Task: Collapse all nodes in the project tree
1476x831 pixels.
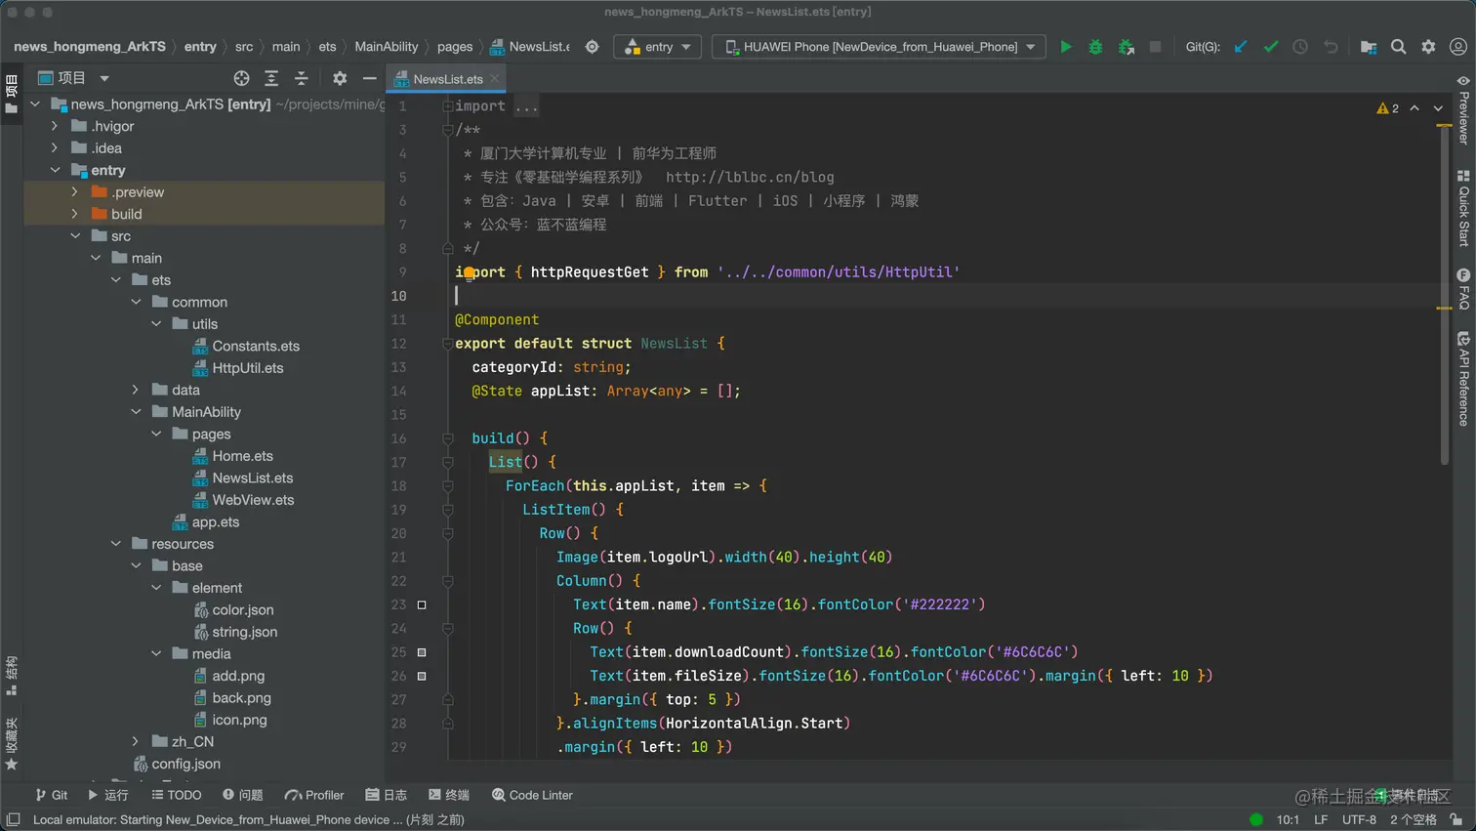Action: (x=301, y=78)
